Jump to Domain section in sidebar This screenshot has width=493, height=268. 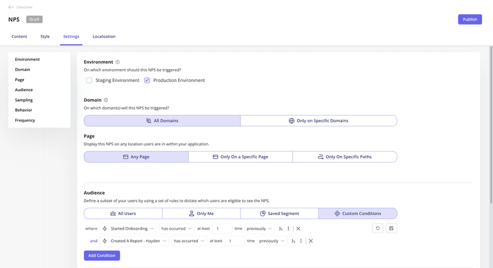coord(23,70)
